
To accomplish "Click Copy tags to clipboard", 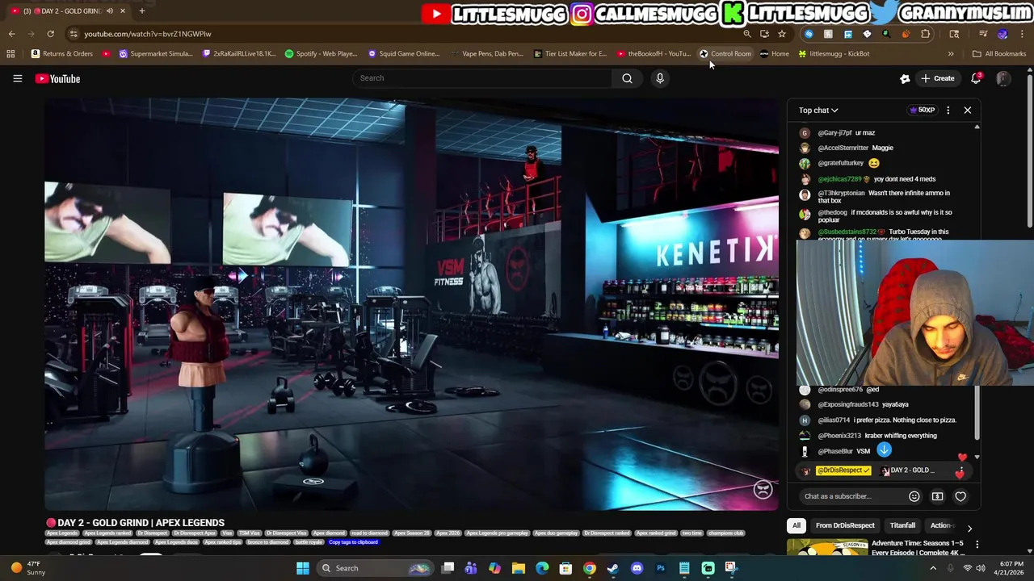I will pyautogui.click(x=353, y=542).
